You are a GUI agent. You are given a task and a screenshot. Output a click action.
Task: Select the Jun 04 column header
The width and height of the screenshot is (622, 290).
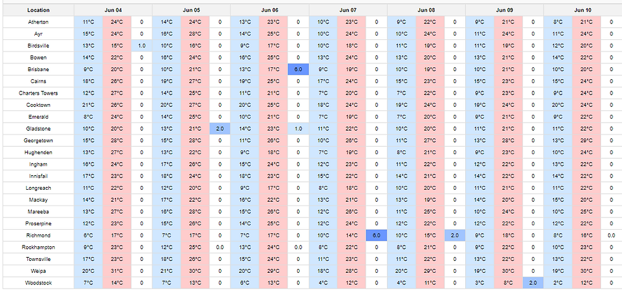pyautogui.click(x=113, y=10)
